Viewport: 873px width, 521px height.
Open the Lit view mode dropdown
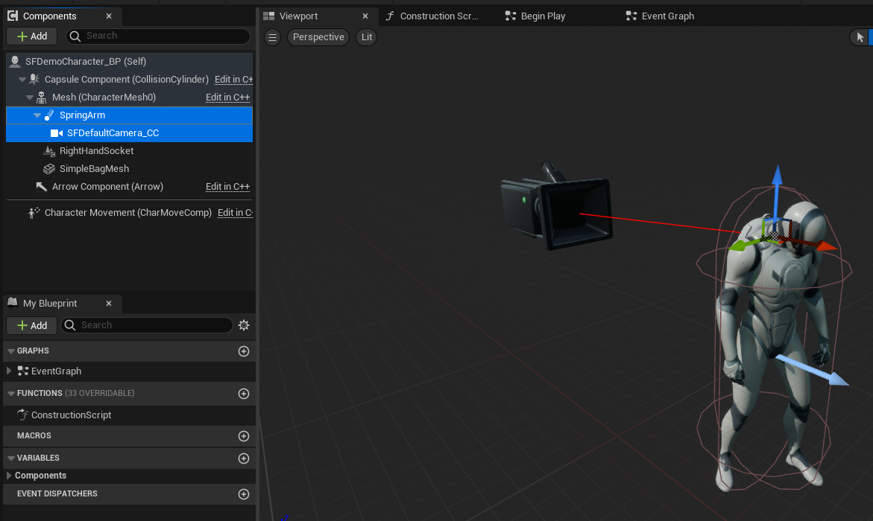click(x=366, y=37)
